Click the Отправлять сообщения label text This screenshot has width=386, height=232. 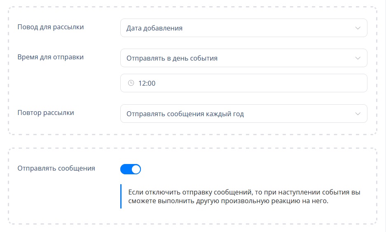tap(56, 169)
